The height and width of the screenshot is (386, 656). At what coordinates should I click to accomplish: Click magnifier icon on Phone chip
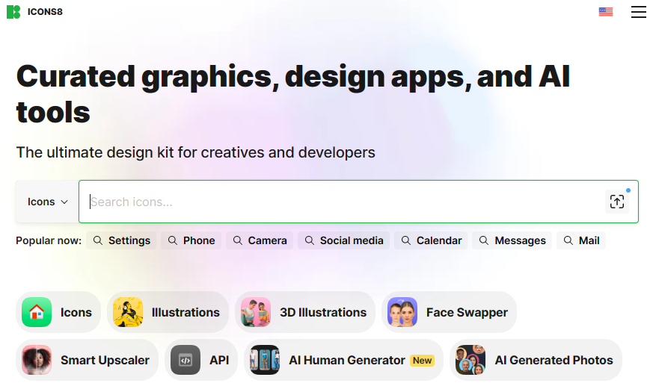[x=172, y=240]
